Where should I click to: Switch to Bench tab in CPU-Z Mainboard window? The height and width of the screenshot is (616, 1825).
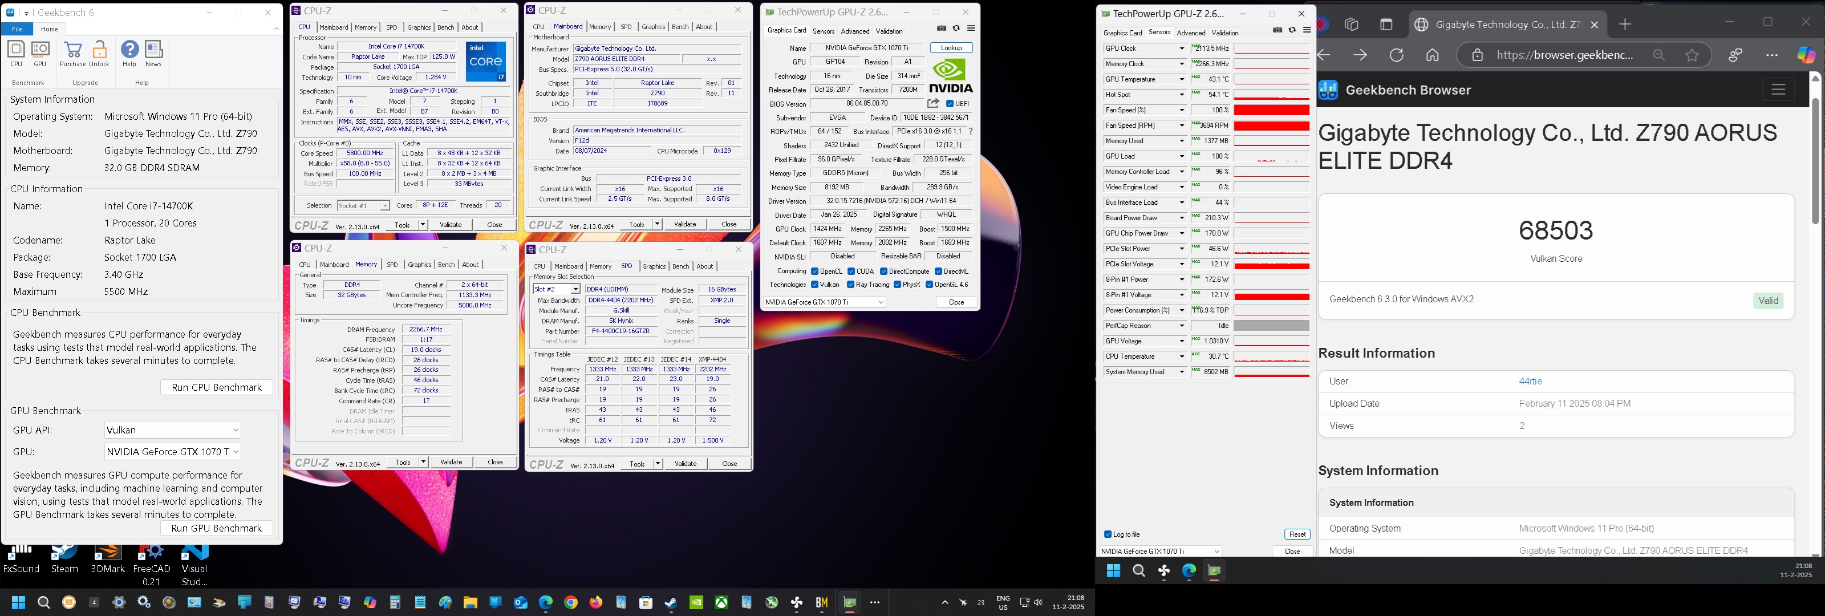(680, 27)
